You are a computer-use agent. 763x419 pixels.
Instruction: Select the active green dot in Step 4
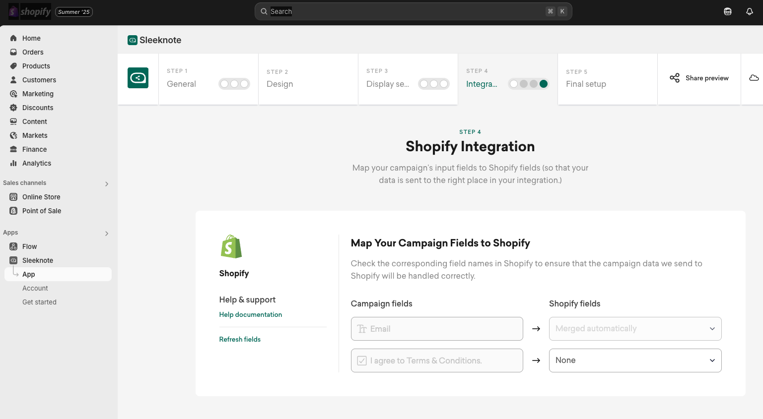point(544,84)
